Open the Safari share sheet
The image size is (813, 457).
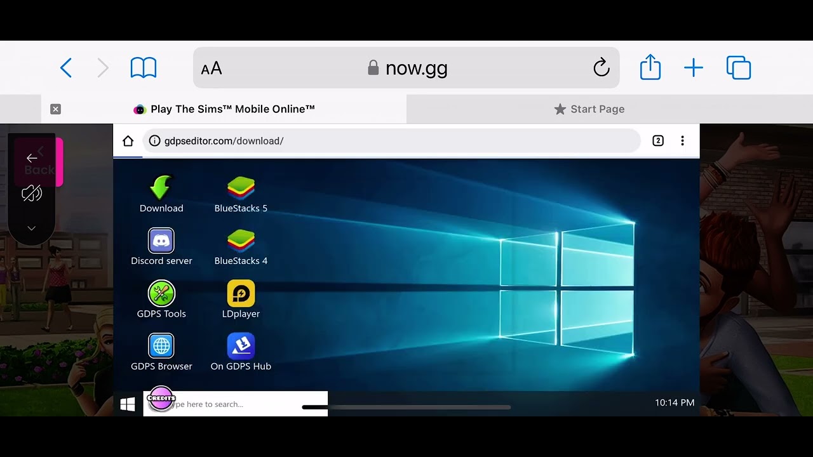pos(650,67)
